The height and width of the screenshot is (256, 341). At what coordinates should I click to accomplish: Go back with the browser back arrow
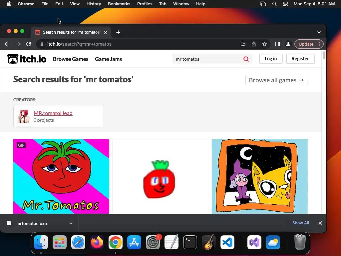(x=7, y=44)
